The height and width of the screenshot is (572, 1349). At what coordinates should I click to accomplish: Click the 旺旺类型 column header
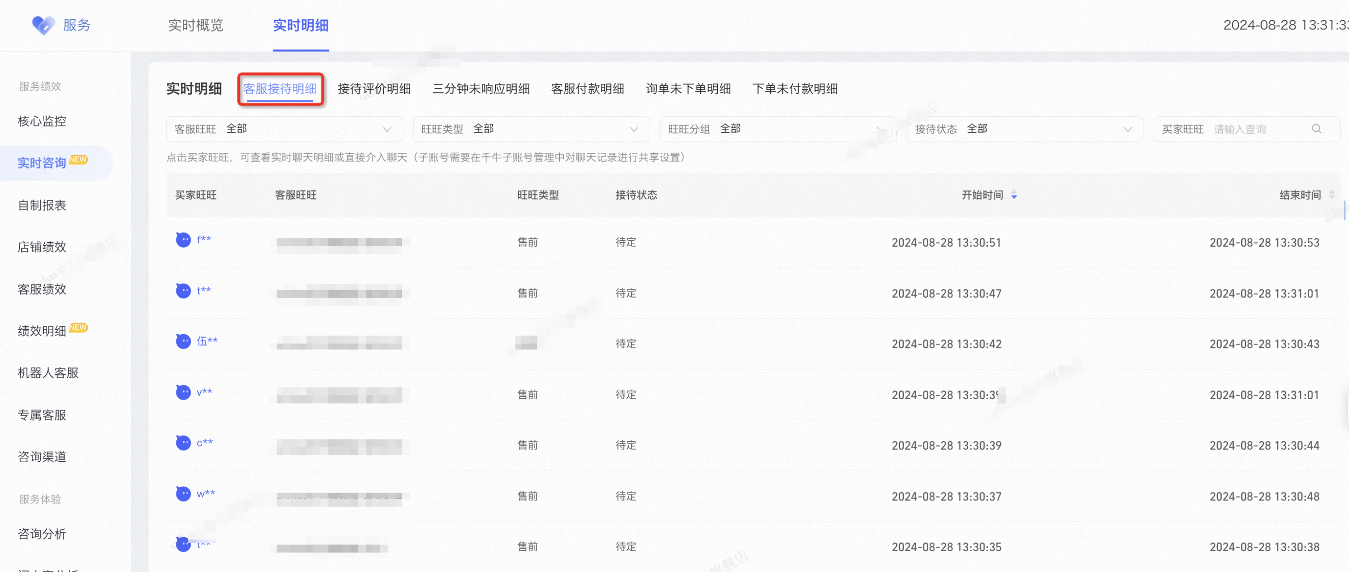pos(538,195)
